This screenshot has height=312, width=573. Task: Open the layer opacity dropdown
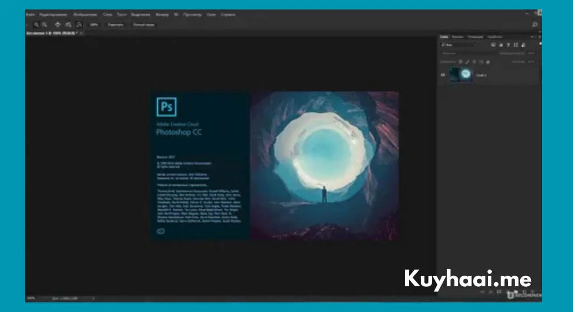tap(531, 53)
